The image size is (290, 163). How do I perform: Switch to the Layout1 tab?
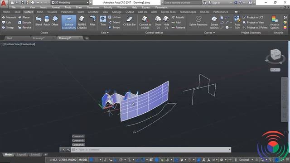click(x=21, y=154)
